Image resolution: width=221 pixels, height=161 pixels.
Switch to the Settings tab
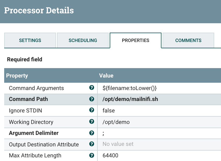click(x=30, y=40)
